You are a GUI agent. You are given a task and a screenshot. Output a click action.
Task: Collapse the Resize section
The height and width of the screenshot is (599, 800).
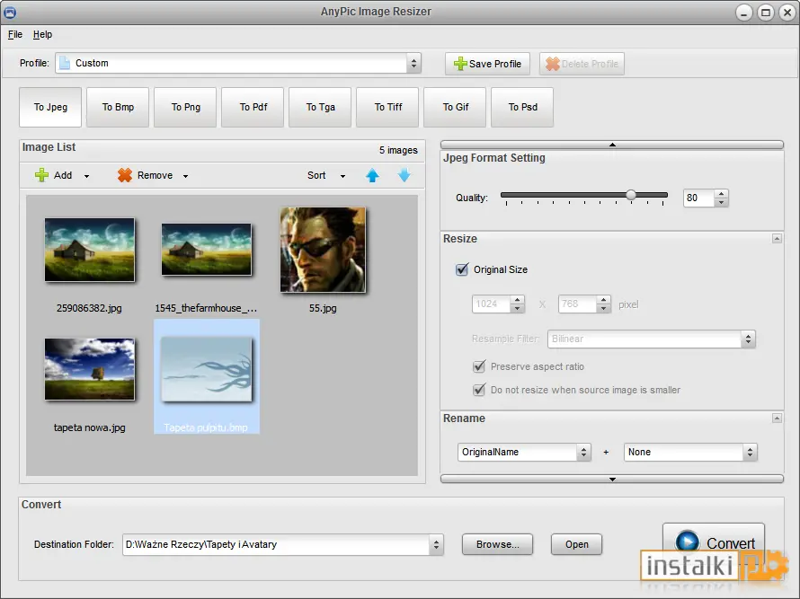click(777, 239)
